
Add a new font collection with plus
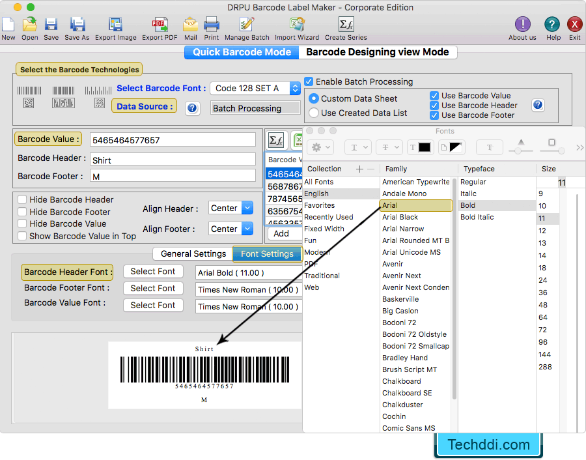click(x=359, y=169)
